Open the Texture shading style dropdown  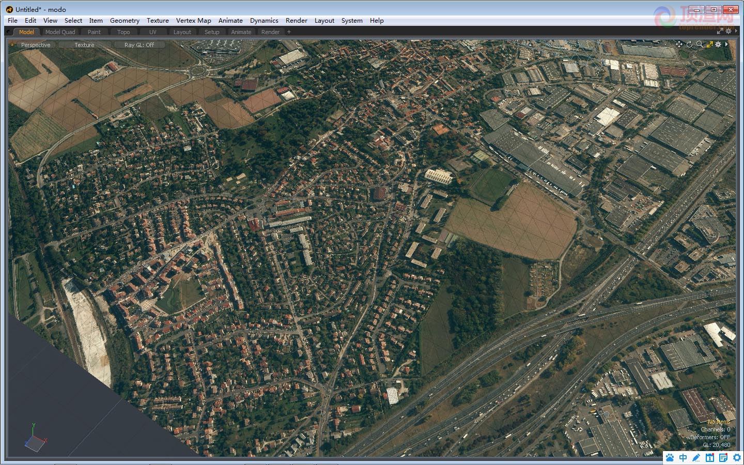click(x=84, y=45)
